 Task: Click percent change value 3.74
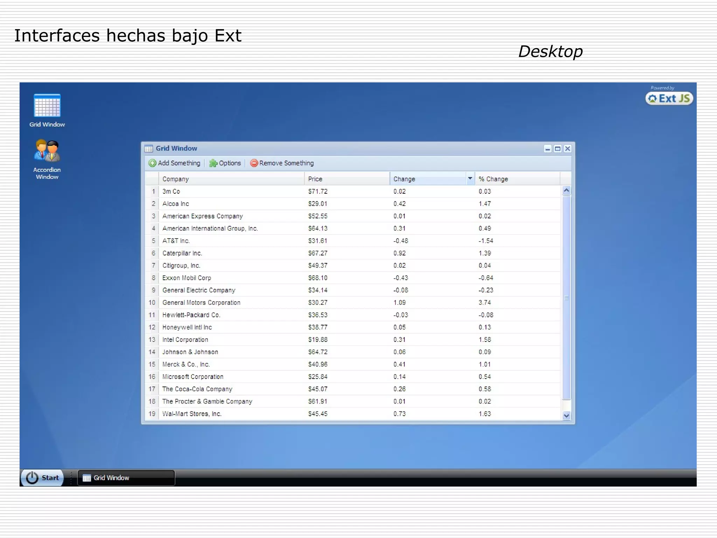click(485, 303)
